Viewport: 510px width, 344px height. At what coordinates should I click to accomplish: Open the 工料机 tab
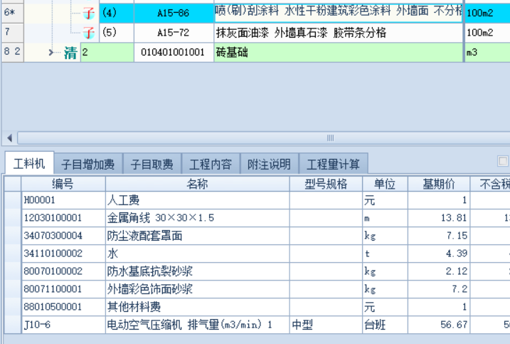(29, 163)
